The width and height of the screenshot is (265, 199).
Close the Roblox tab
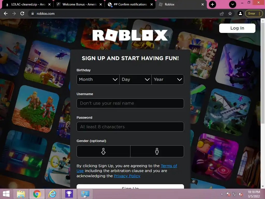[203, 4]
